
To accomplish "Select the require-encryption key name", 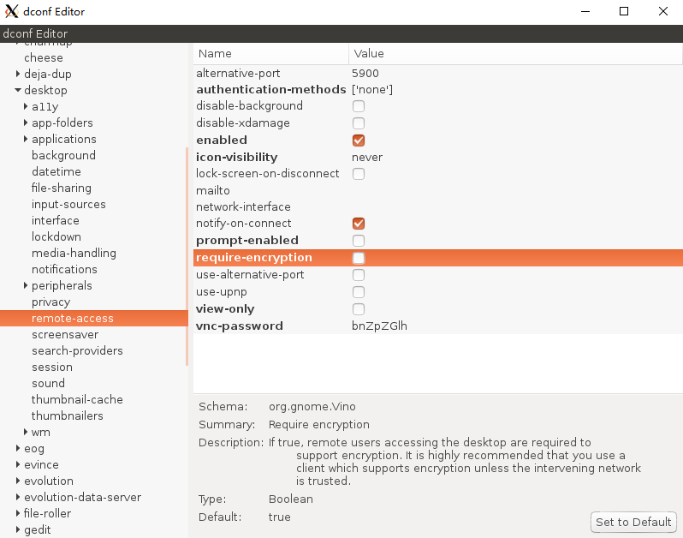I will coord(254,257).
